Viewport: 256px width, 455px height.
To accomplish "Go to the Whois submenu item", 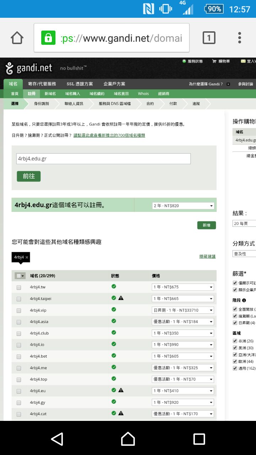I will (x=143, y=93).
